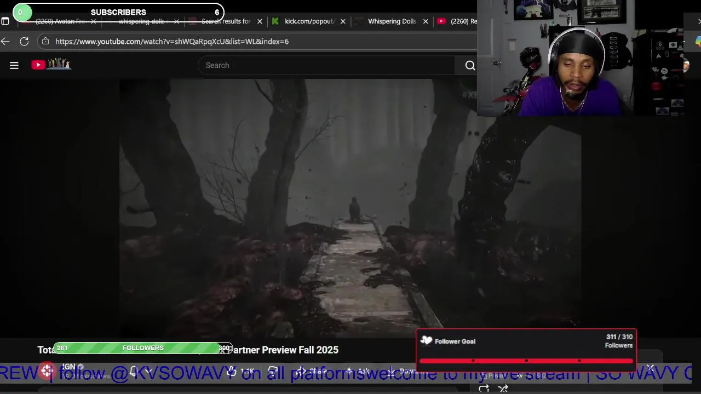This screenshot has width=701, height=394.
Task: Close the playlist panel with the X
Action: 650,368
